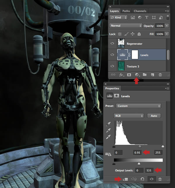Open the Properties panel flyout menu
Viewport: 175px width, 188px height.
point(167,88)
